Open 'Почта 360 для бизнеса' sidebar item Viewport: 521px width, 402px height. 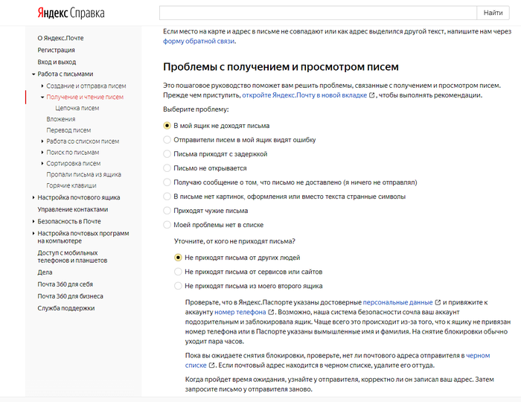click(71, 296)
